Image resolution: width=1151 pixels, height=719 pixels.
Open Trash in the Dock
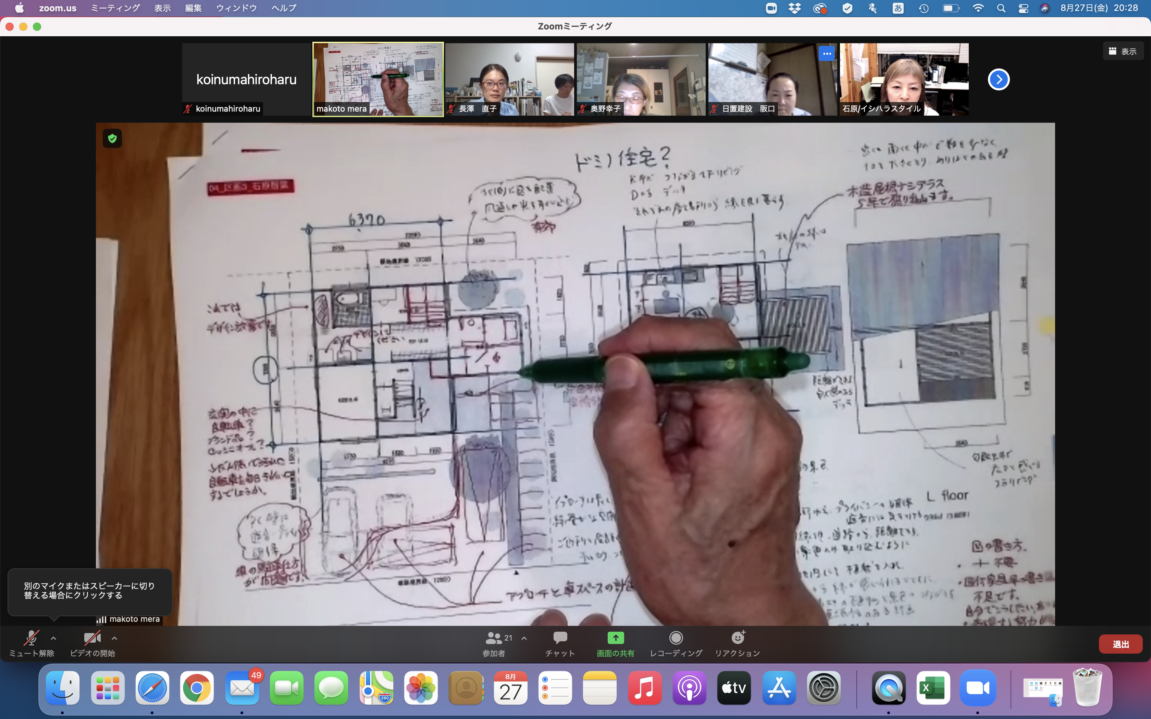click(1087, 688)
